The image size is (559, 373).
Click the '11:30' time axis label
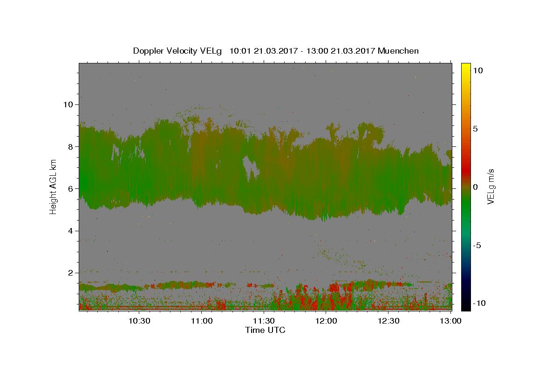point(264,321)
